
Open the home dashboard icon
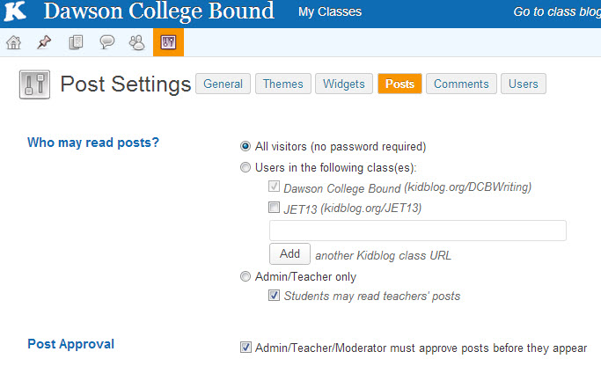[14, 42]
